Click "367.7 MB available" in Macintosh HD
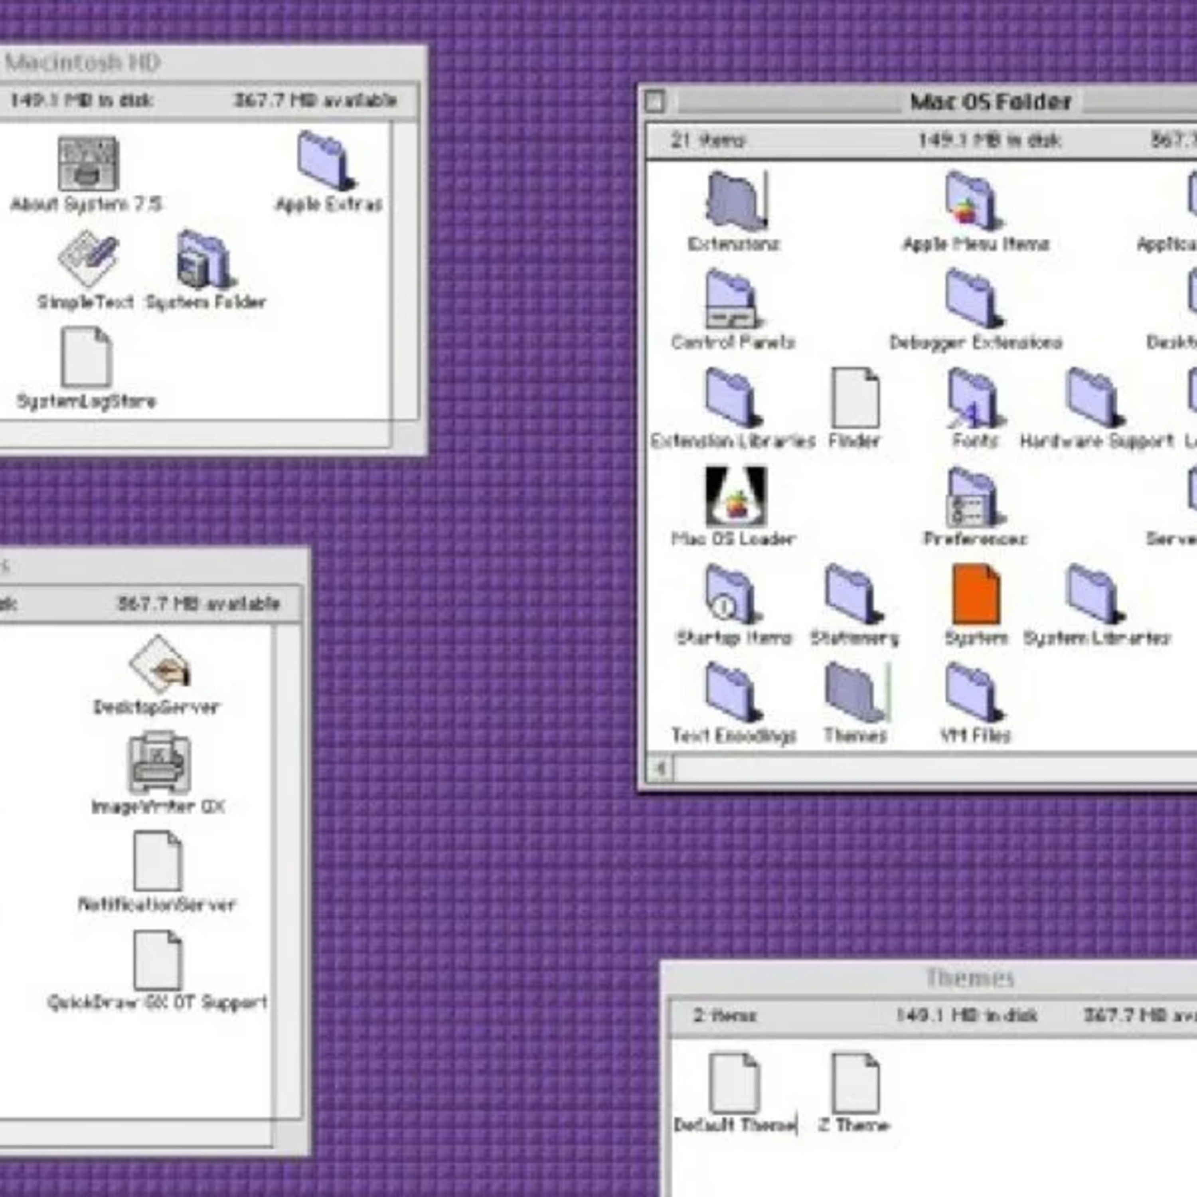1197x1197 pixels. click(315, 101)
